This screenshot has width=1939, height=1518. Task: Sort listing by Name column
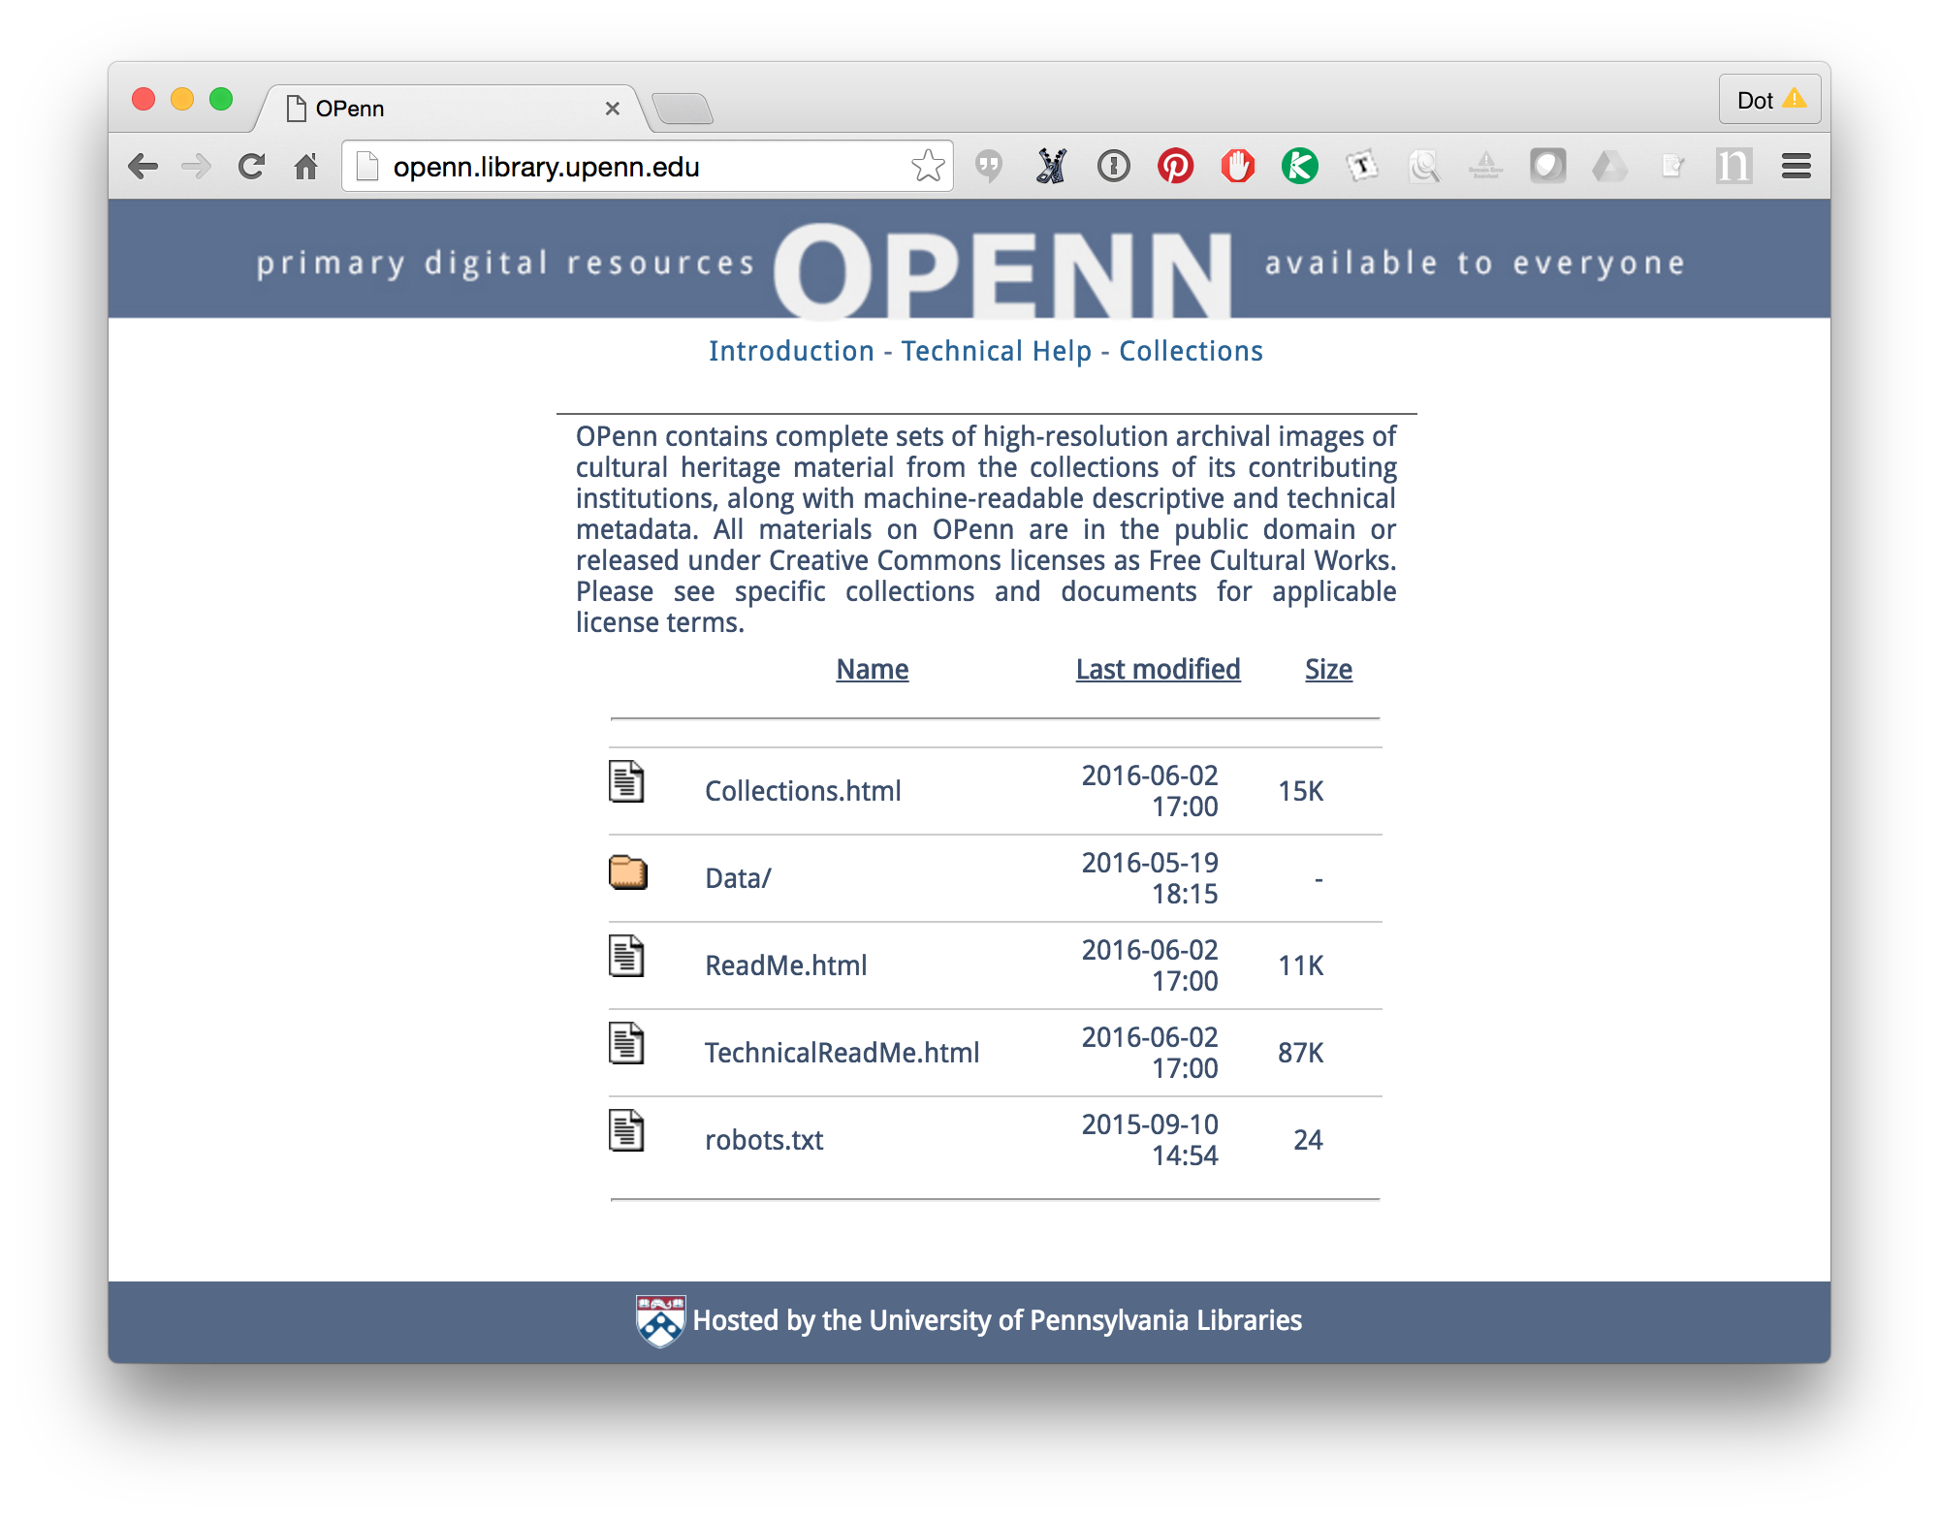pyautogui.click(x=873, y=669)
